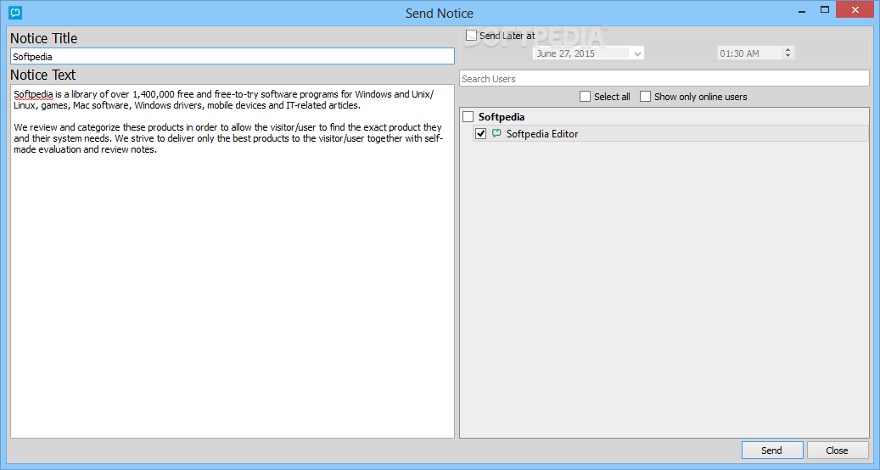Increase the send time with up arrow
880x470 pixels.
tap(788, 50)
